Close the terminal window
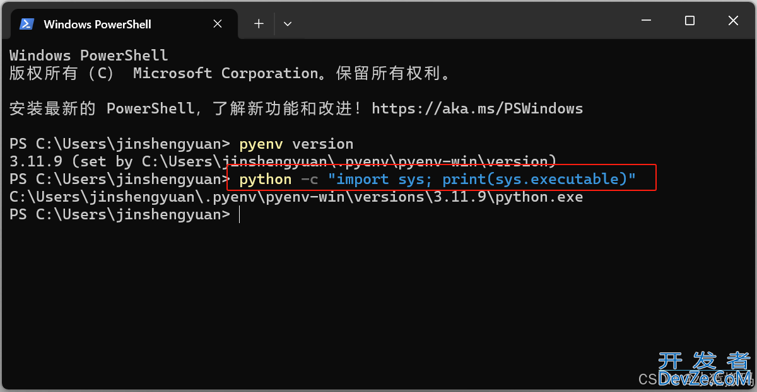The width and height of the screenshot is (757, 392). 733,21
